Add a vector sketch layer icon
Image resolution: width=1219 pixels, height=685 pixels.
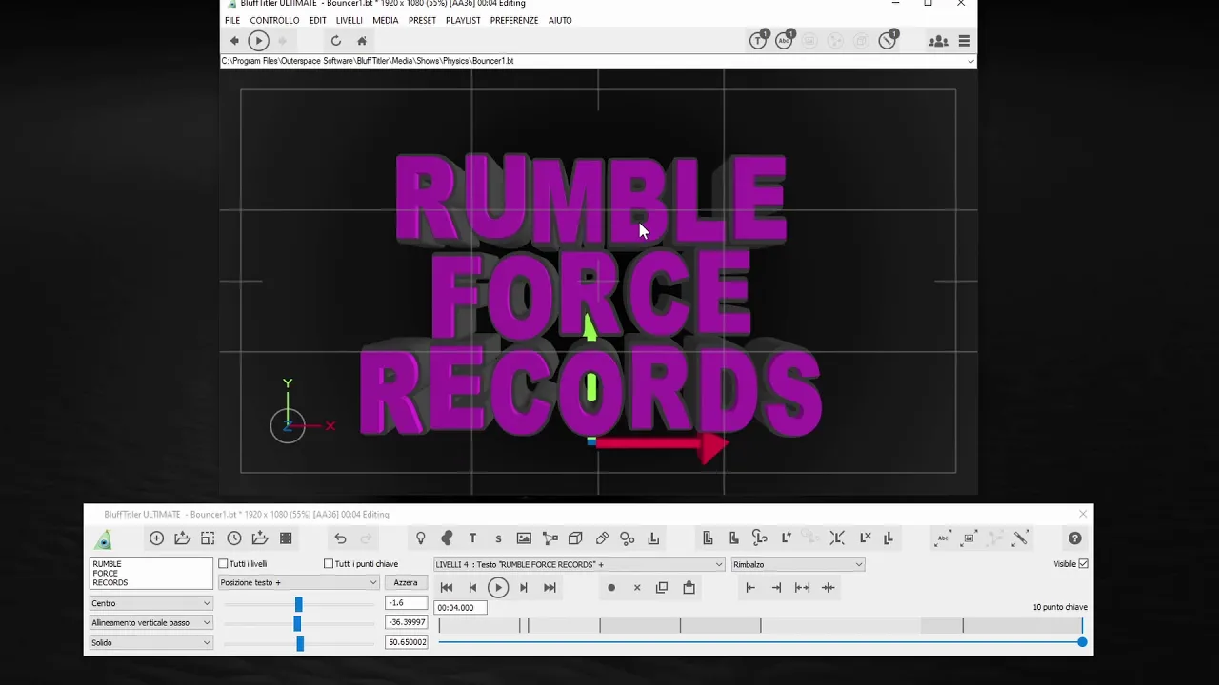pos(550,538)
